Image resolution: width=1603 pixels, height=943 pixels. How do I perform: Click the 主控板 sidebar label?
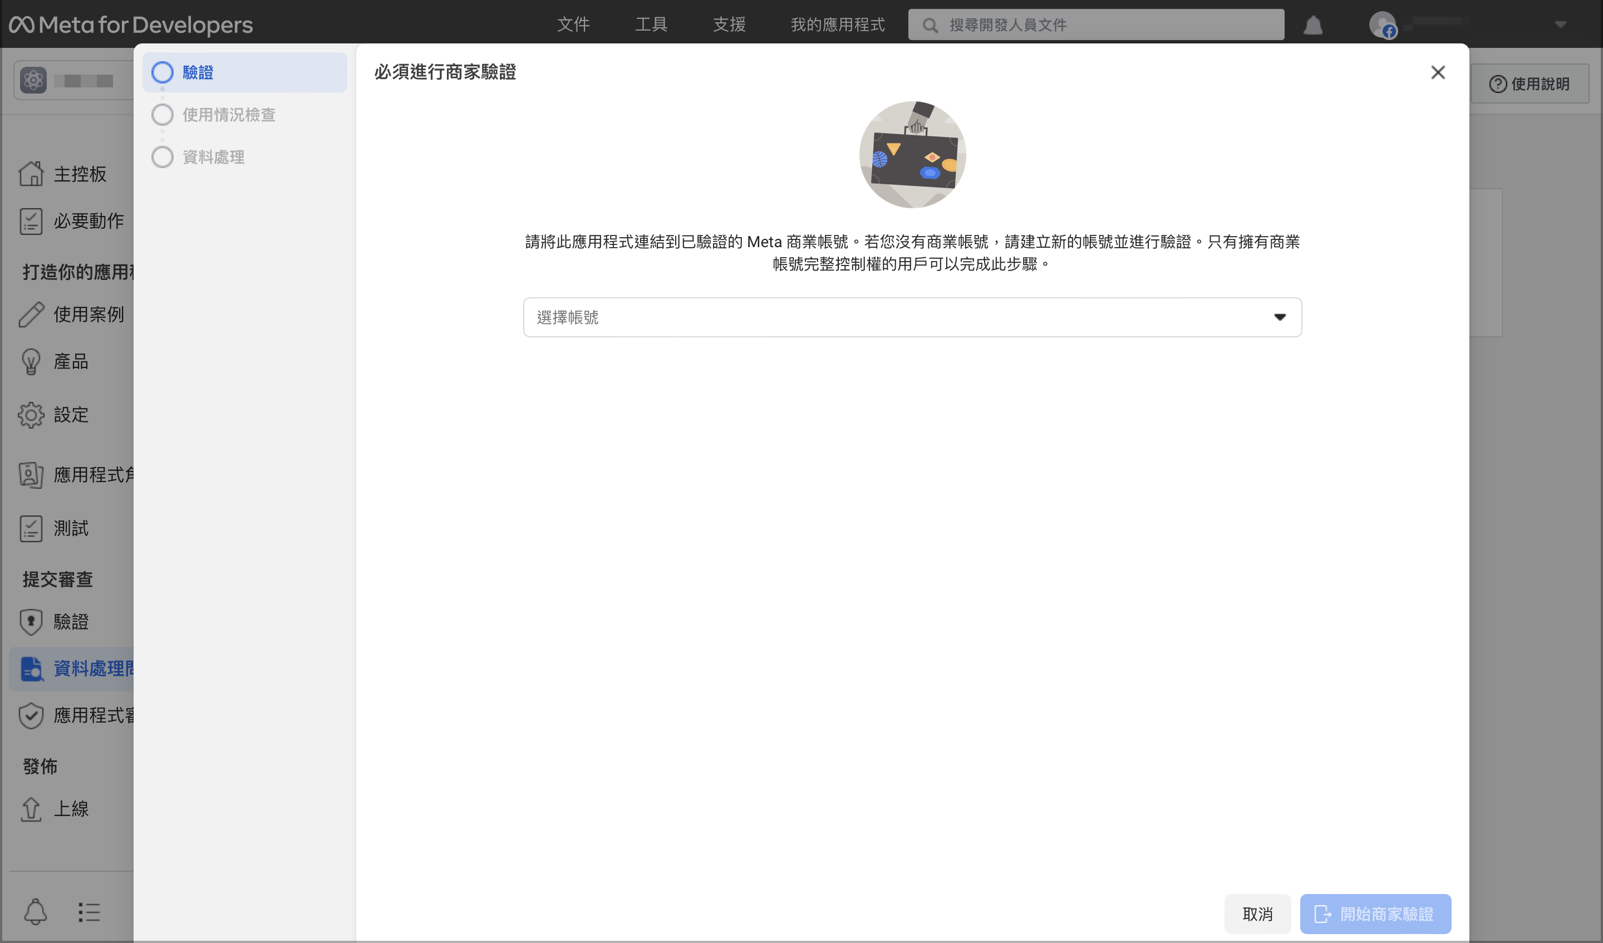80,174
